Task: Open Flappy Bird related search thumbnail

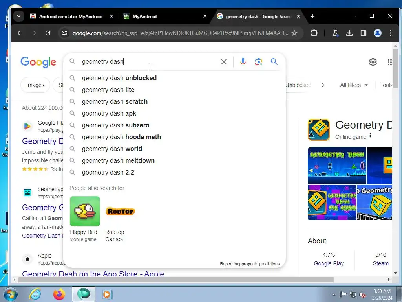Action: click(85, 211)
